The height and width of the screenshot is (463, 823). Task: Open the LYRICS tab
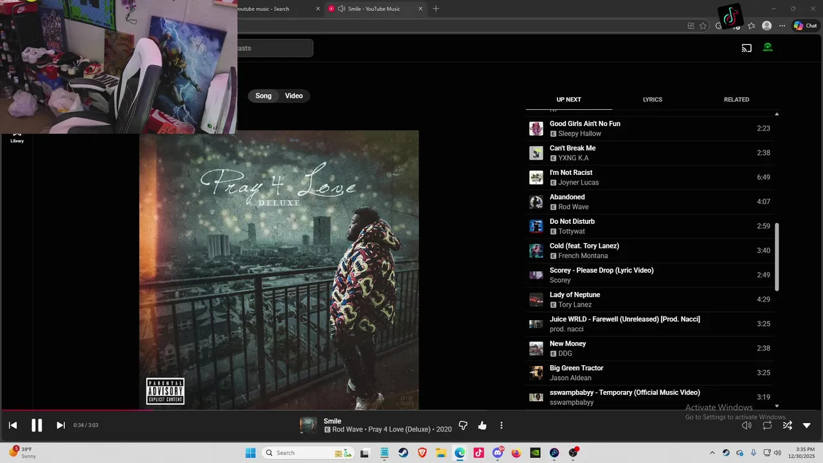[653, 100]
